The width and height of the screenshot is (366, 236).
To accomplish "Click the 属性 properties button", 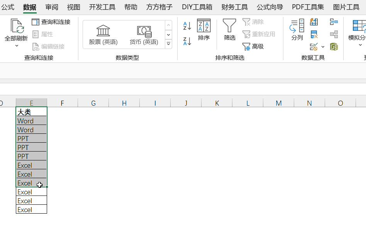I will tap(42, 34).
